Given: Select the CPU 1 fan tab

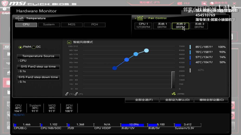Looking at the screenshot, I should pyautogui.click(x=143, y=26).
